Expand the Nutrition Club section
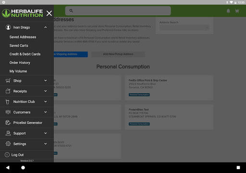Viewport: 246px width, 173px height. (x=27, y=101)
